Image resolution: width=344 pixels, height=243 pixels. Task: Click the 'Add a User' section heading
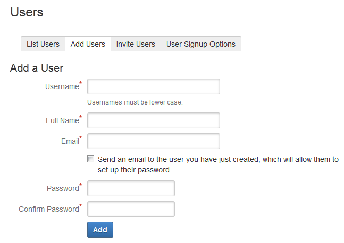click(x=37, y=68)
